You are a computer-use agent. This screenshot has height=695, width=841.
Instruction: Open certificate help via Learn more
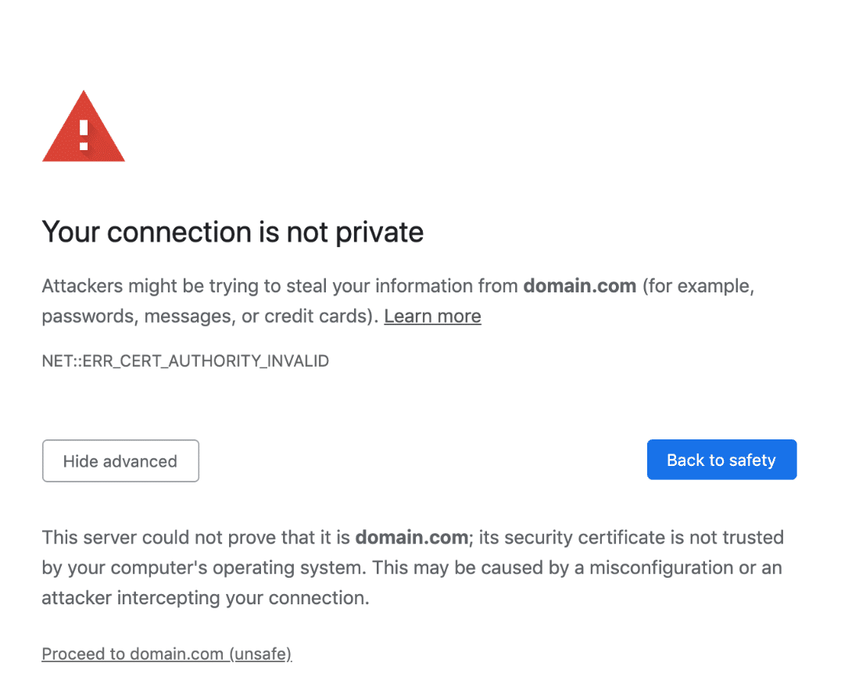[x=432, y=316]
